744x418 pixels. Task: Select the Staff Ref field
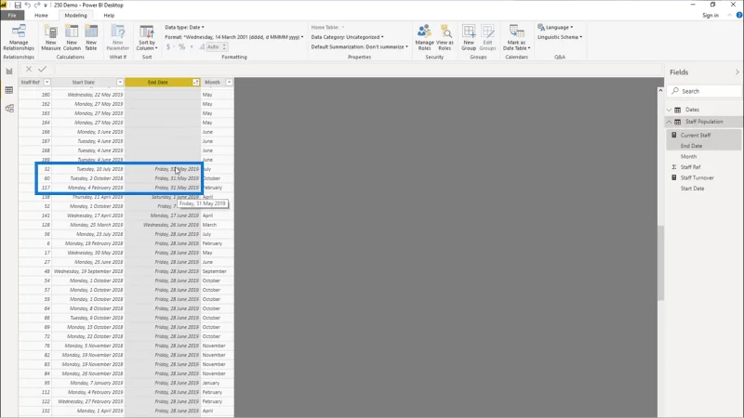[x=690, y=167]
